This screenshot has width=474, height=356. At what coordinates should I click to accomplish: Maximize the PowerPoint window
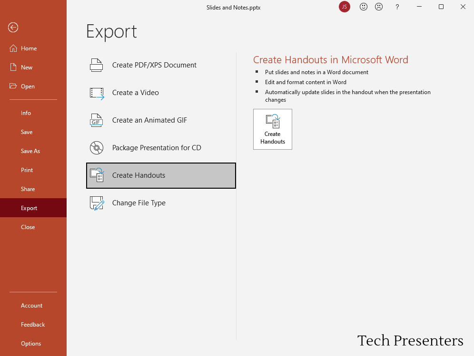click(441, 7)
